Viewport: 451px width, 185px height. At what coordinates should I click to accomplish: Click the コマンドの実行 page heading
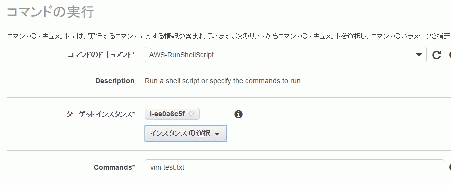[x=50, y=12]
